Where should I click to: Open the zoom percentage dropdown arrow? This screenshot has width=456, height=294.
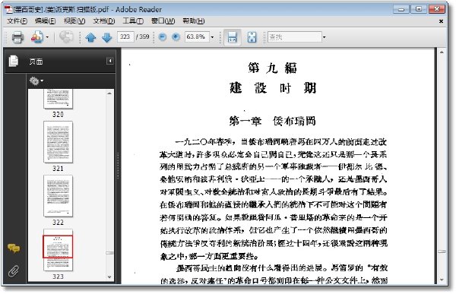212,37
